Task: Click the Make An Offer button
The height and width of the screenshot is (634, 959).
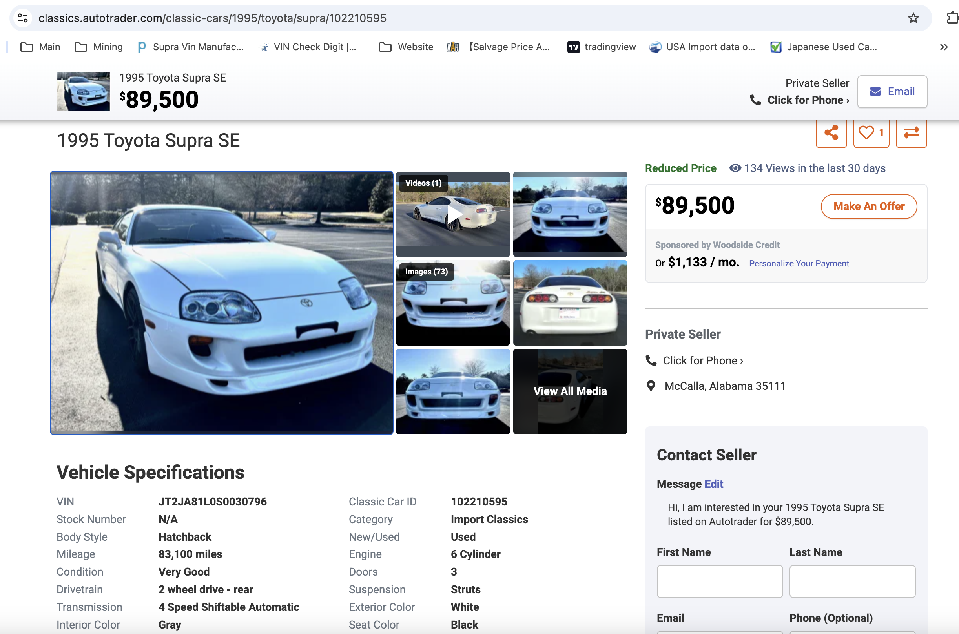Action: click(x=868, y=206)
